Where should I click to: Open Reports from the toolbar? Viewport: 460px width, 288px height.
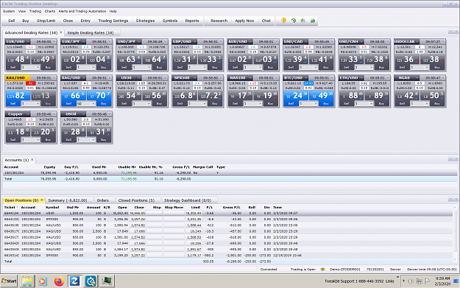click(x=192, y=21)
